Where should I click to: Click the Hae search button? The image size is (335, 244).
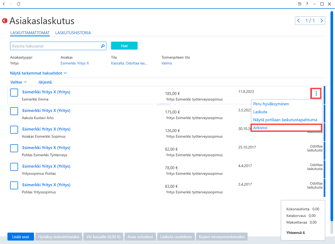pyautogui.click(x=124, y=46)
